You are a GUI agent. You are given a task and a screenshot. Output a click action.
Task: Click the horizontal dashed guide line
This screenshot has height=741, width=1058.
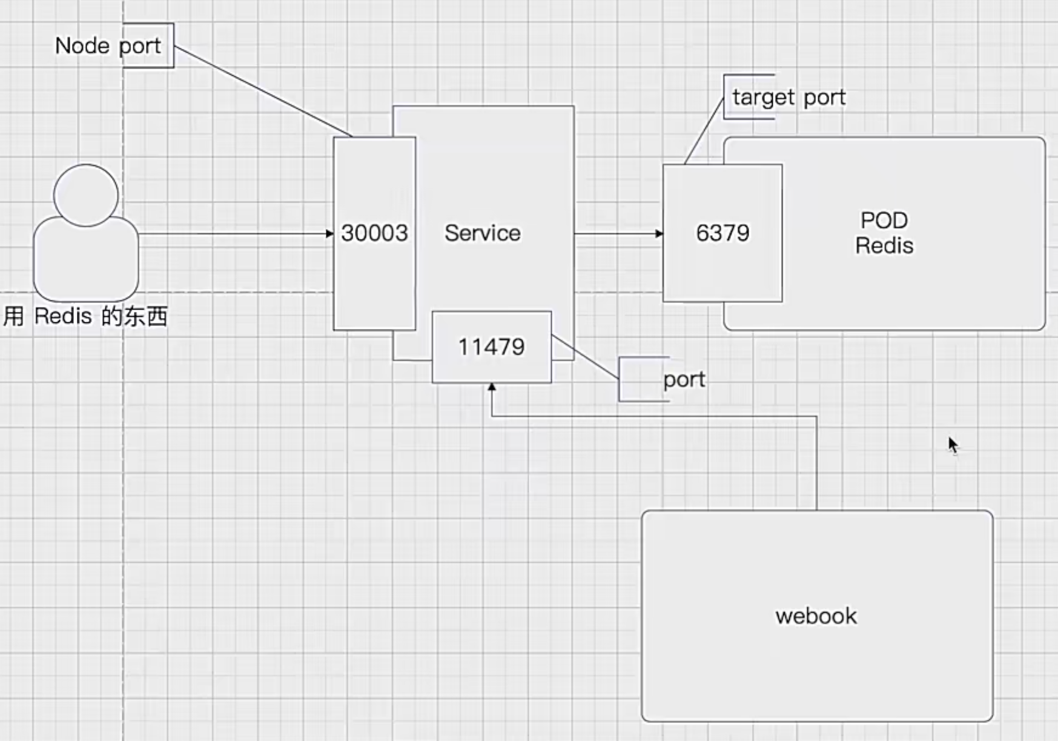click(242, 292)
